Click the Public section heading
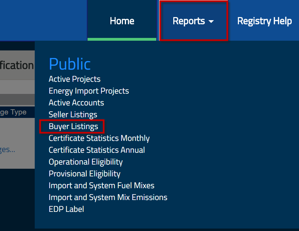 [x=70, y=64]
